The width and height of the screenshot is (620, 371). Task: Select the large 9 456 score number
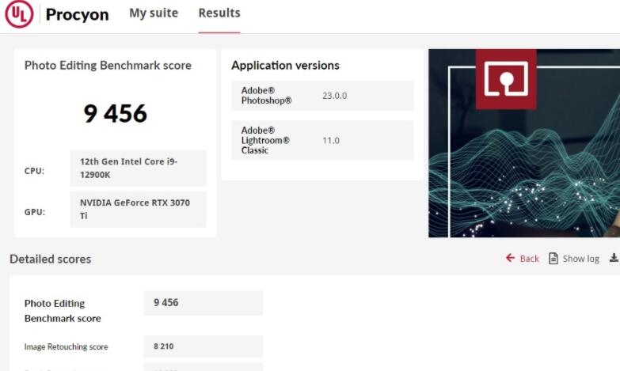116,113
